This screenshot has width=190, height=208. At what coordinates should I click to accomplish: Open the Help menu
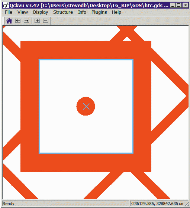(116, 12)
